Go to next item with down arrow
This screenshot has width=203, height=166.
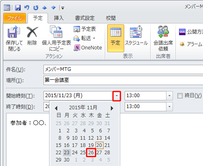pos(54,8)
